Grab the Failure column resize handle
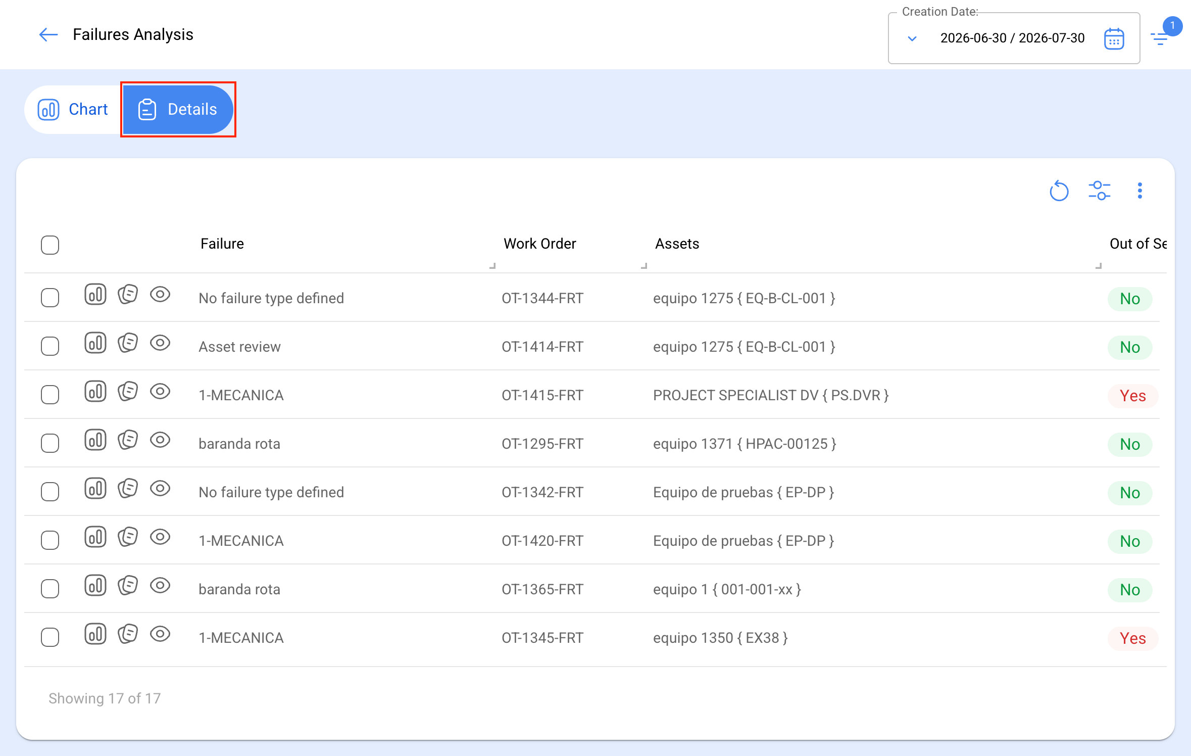This screenshot has width=1191, height=756. click(x=492, y=265)
